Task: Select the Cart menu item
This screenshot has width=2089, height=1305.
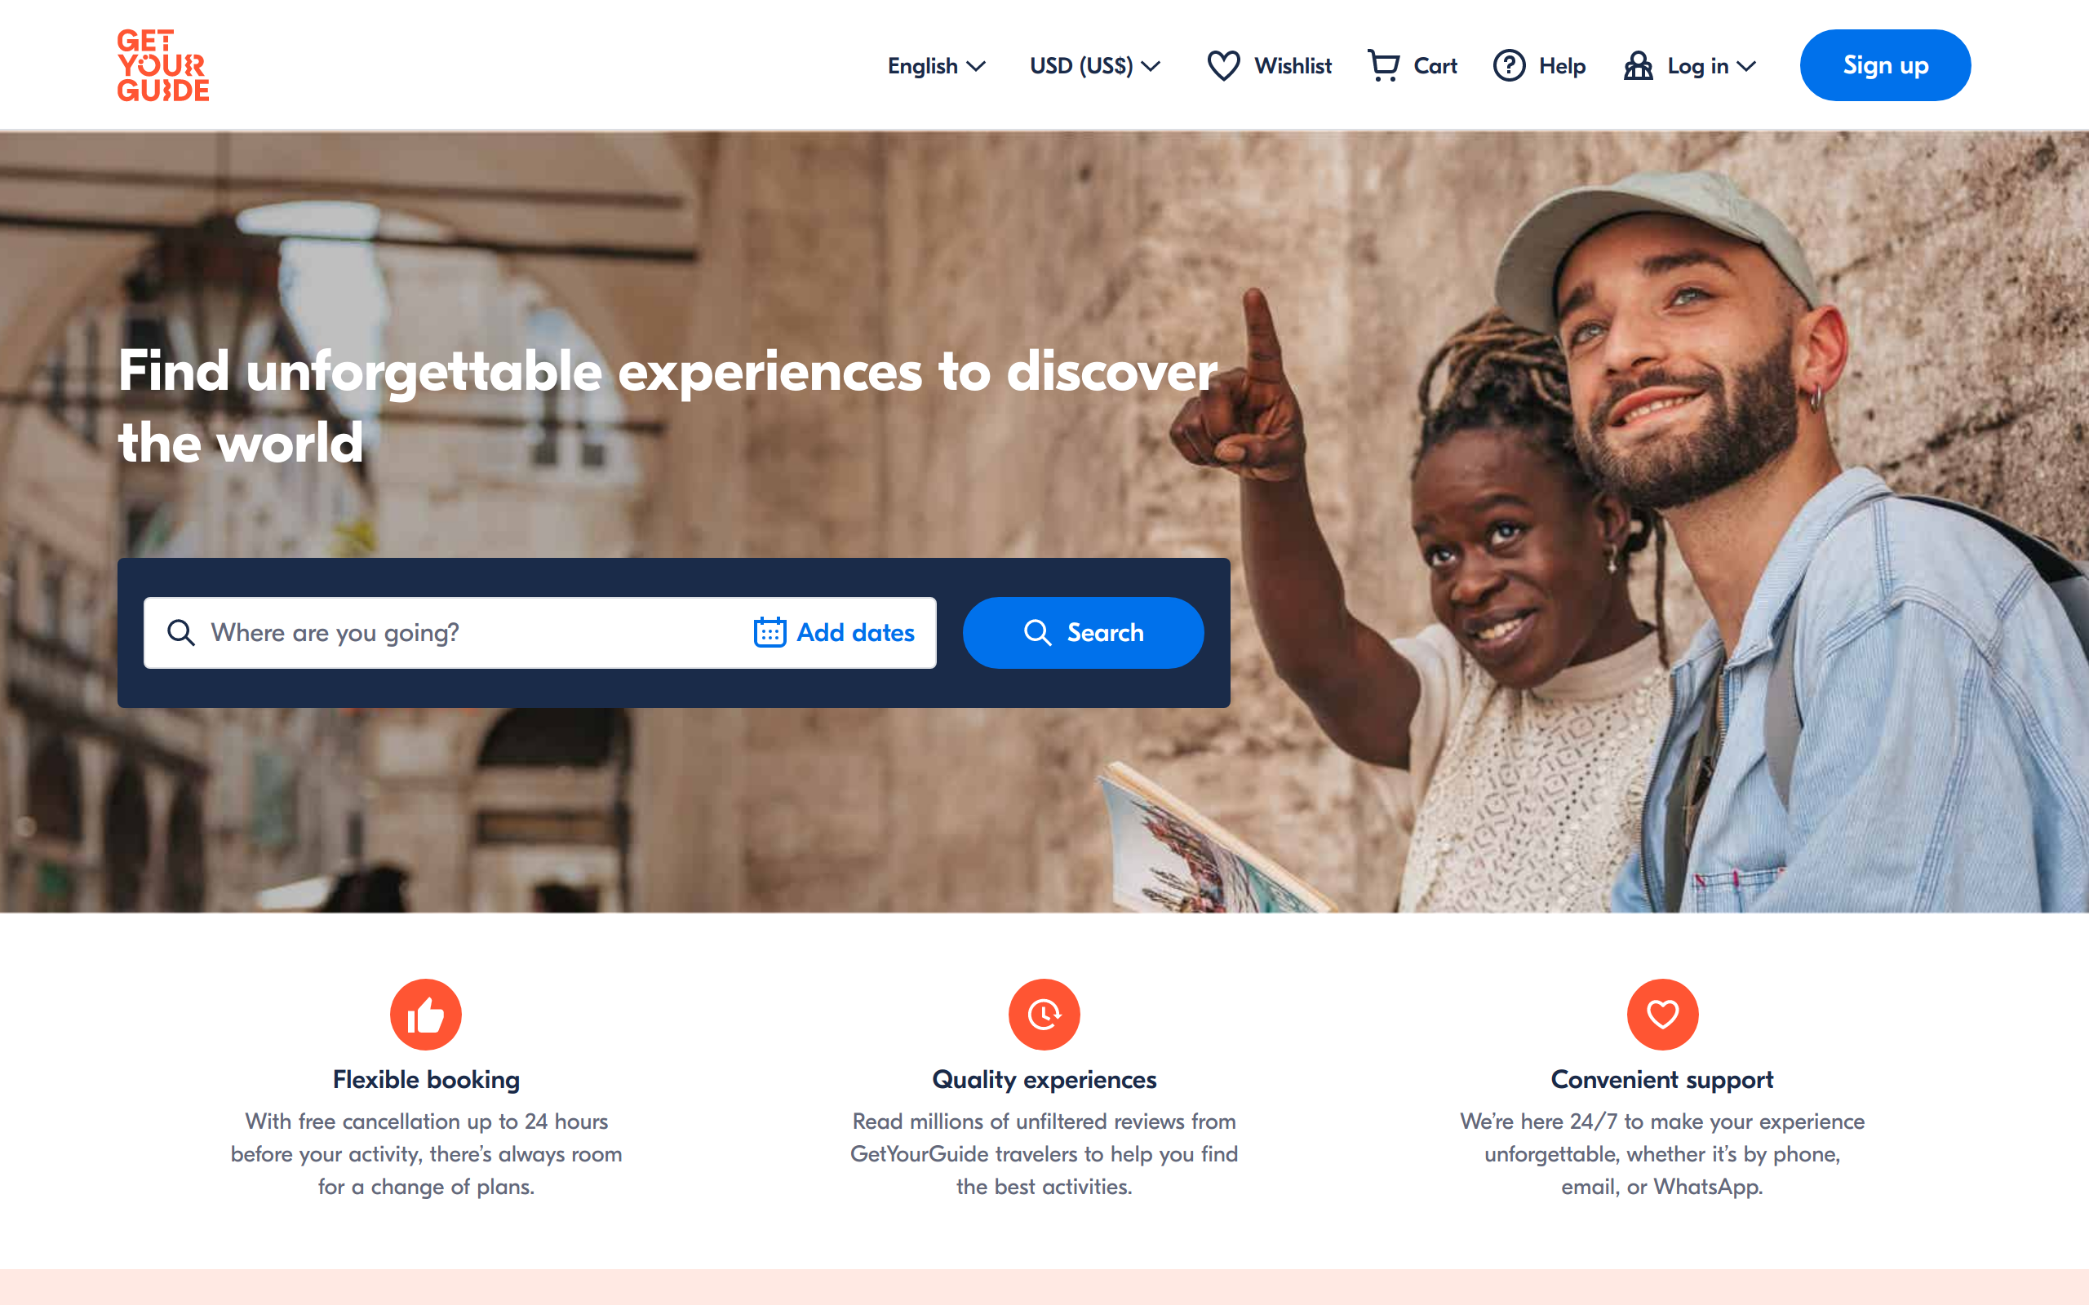Action: [1413, 65]
